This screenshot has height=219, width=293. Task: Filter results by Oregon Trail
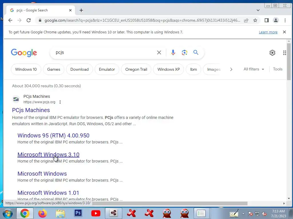136,69
